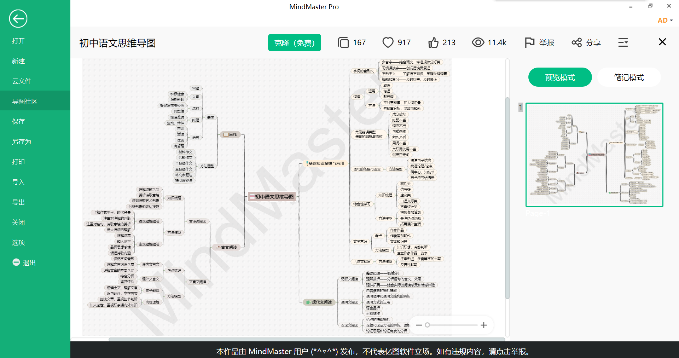Click the back arrow circle icon
The height and width of the screenshot is (358, 679).
(x=18, y=19)
